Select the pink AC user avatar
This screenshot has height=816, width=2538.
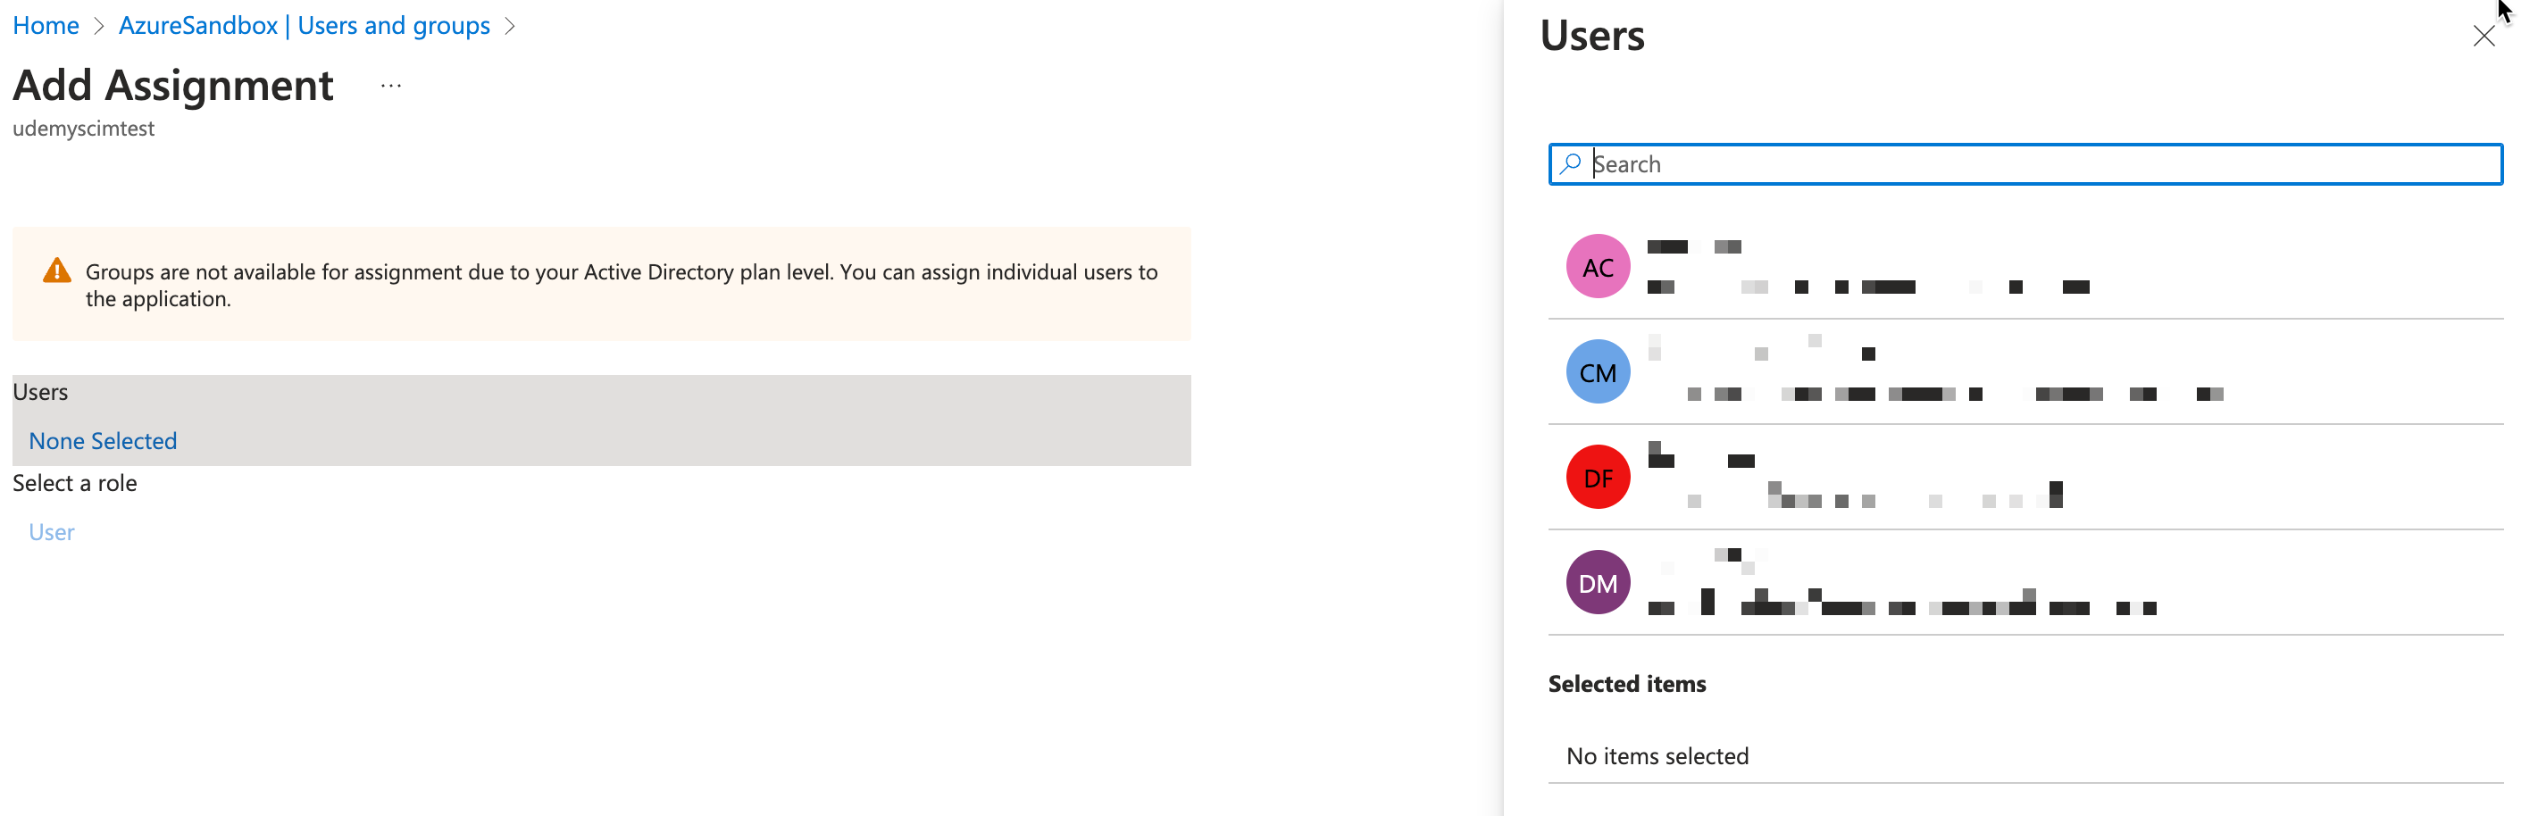[x=1597, y=267]
